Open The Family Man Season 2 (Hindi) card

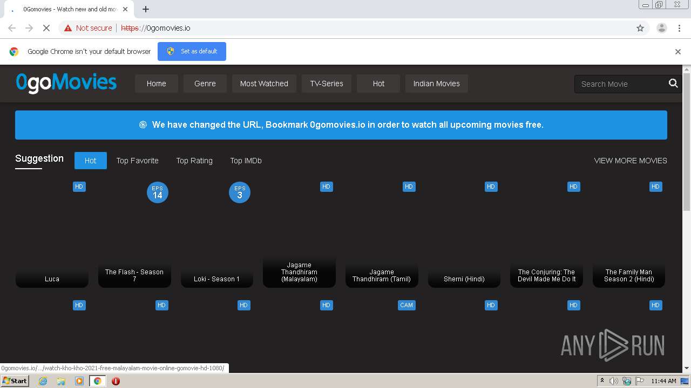(629, 234)
